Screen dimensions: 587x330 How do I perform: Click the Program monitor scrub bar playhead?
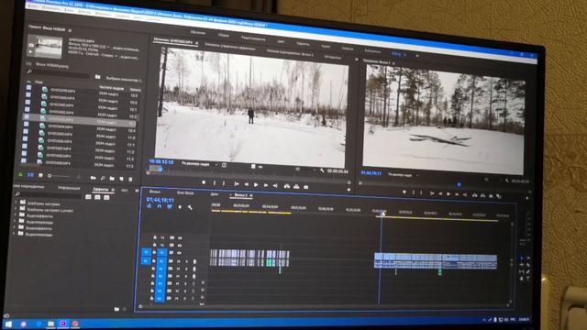[459, 184]
